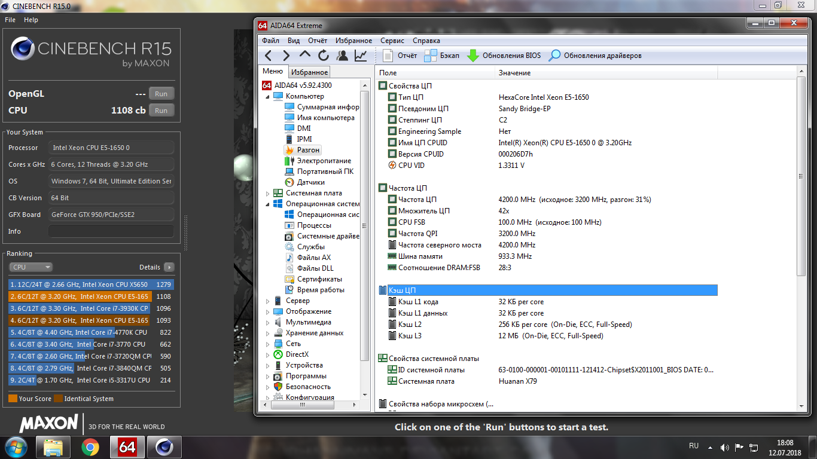Image resolution: width=817 pixels, height=459 pixels.
Task: Open the graph chart toolbar icon
Action: 361,56
